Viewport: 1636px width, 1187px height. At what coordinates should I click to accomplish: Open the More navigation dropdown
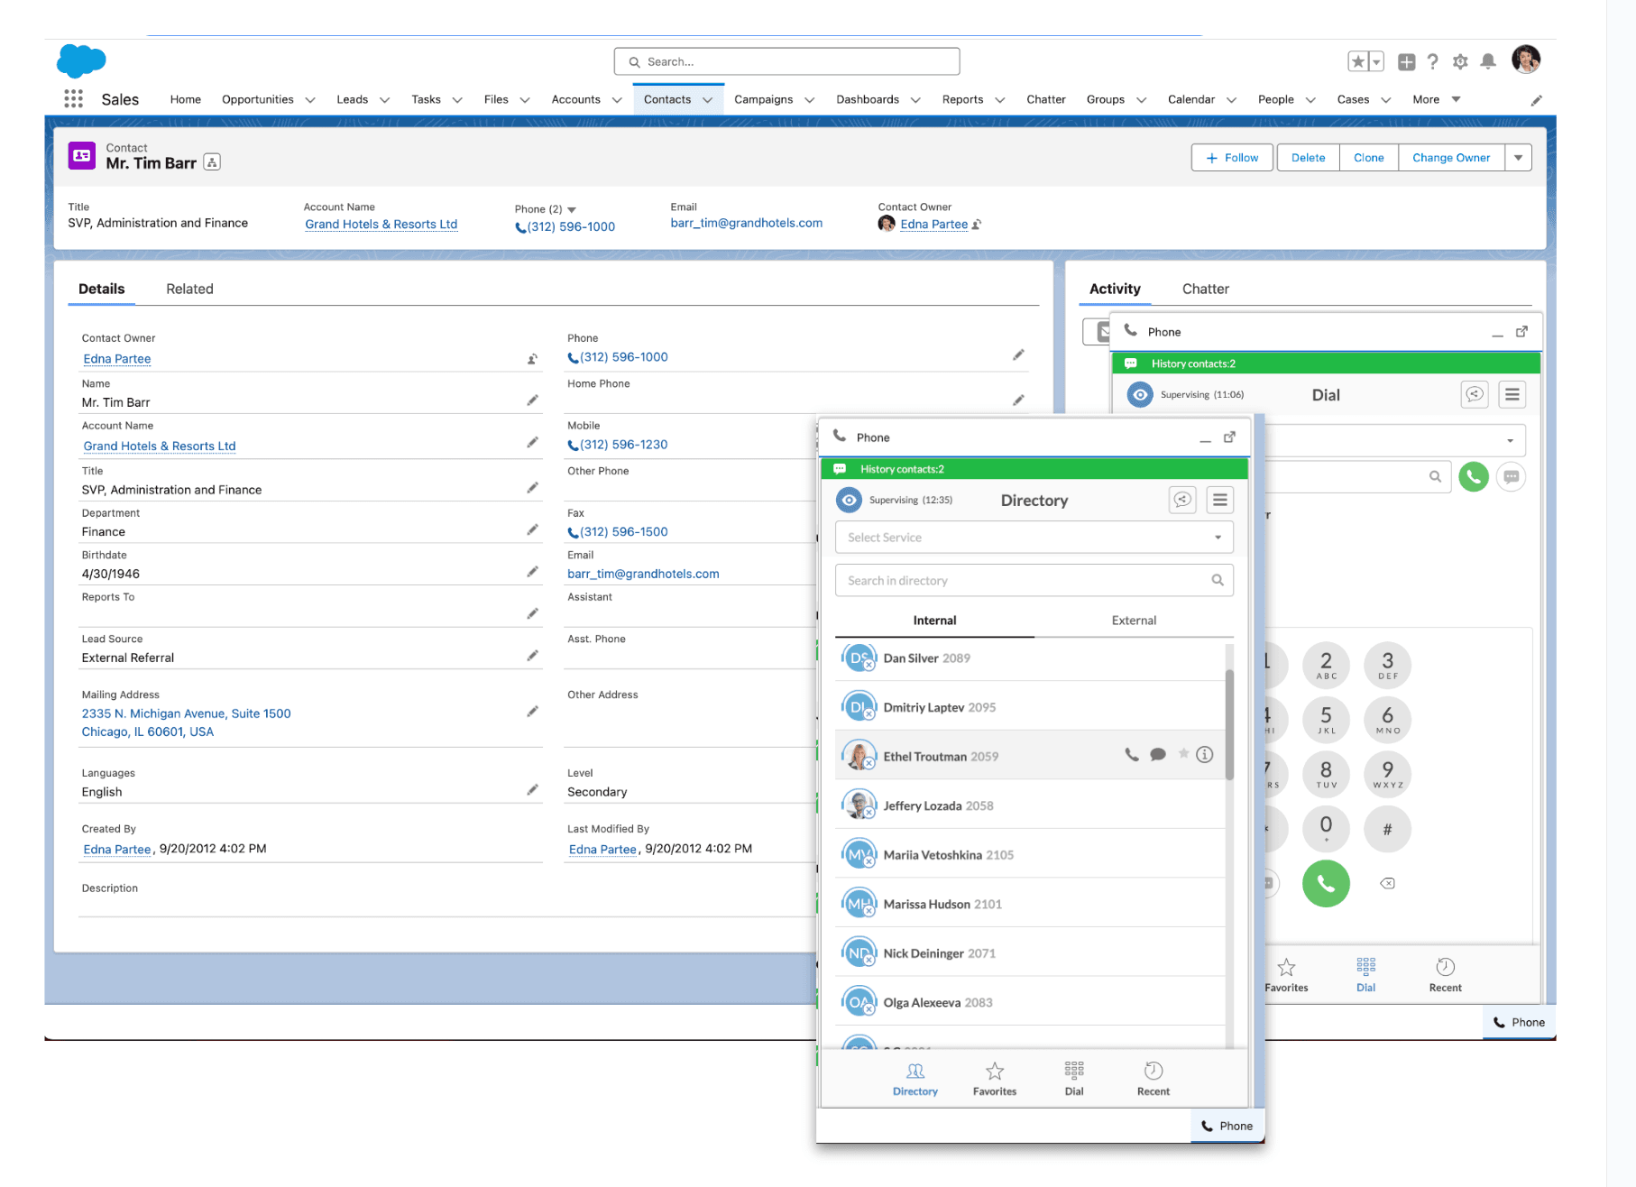coord(1437,99)
